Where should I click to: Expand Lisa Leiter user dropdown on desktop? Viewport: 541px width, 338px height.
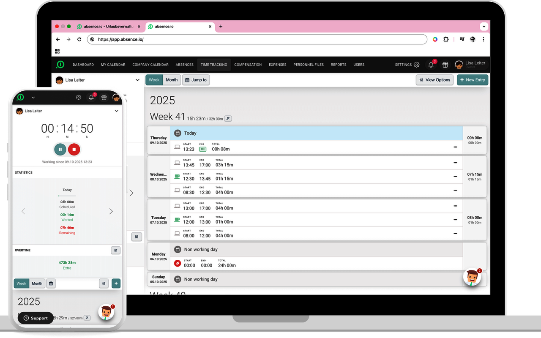point(137,80)
